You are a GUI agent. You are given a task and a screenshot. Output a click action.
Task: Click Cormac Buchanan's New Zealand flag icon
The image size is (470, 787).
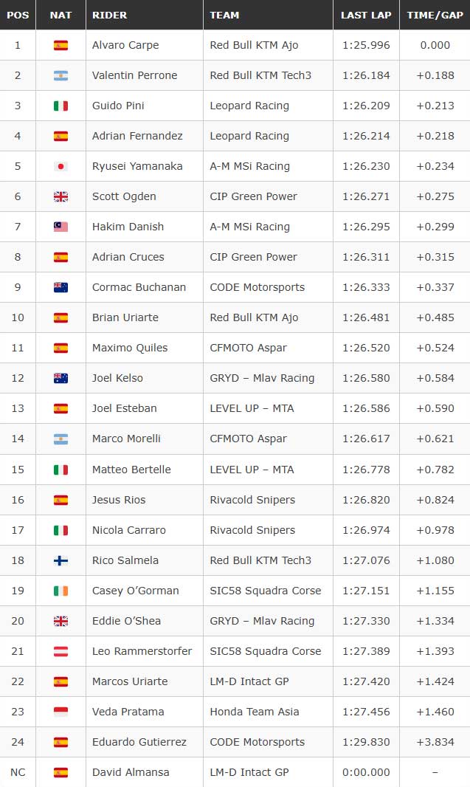61,288
